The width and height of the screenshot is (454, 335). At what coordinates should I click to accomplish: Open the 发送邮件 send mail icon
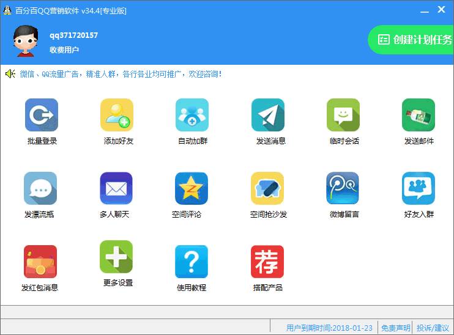click(x=419, y=115)
